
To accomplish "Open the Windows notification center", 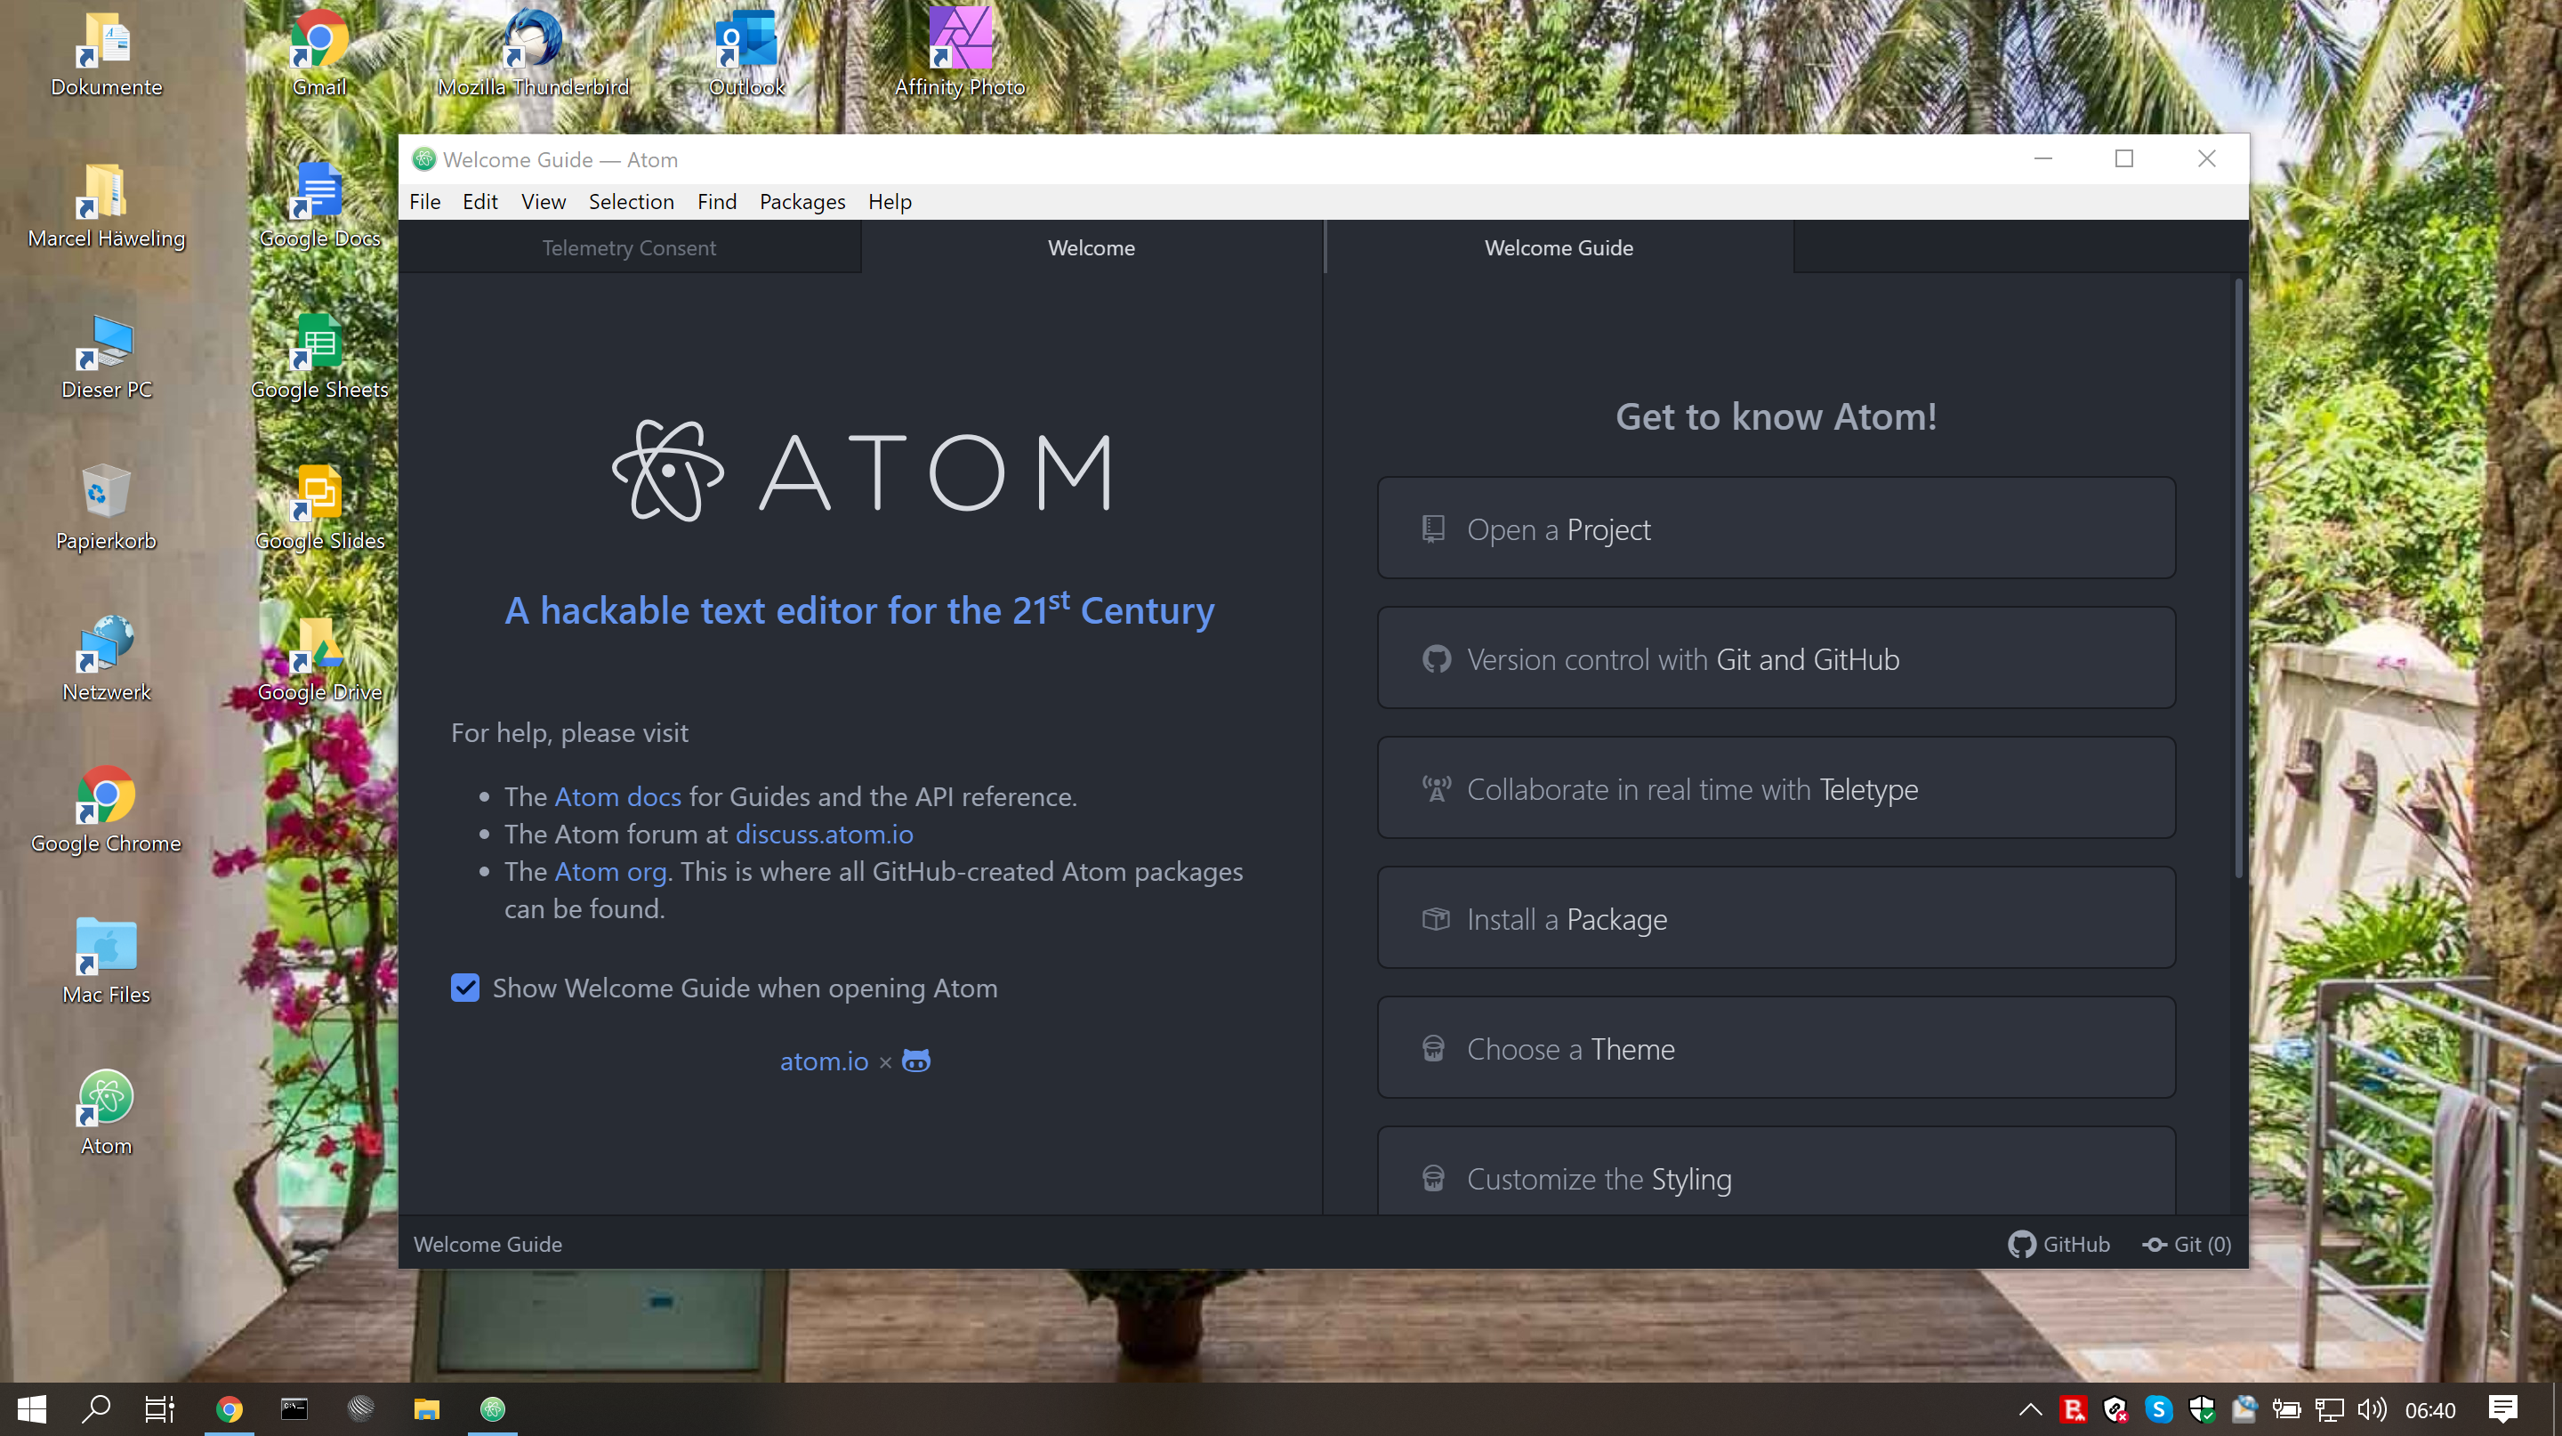I will pyautogui.click(x=2502, y=1409).
